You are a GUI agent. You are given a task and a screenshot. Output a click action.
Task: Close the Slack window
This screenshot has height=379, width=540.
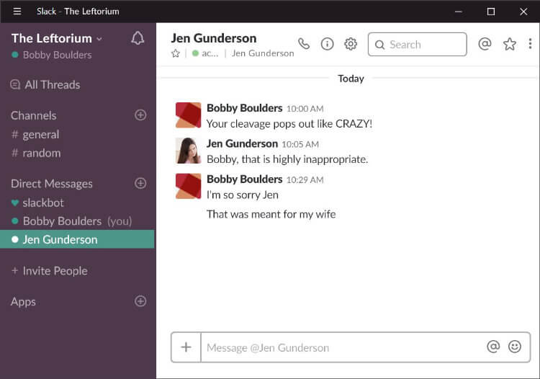[523, 12]
